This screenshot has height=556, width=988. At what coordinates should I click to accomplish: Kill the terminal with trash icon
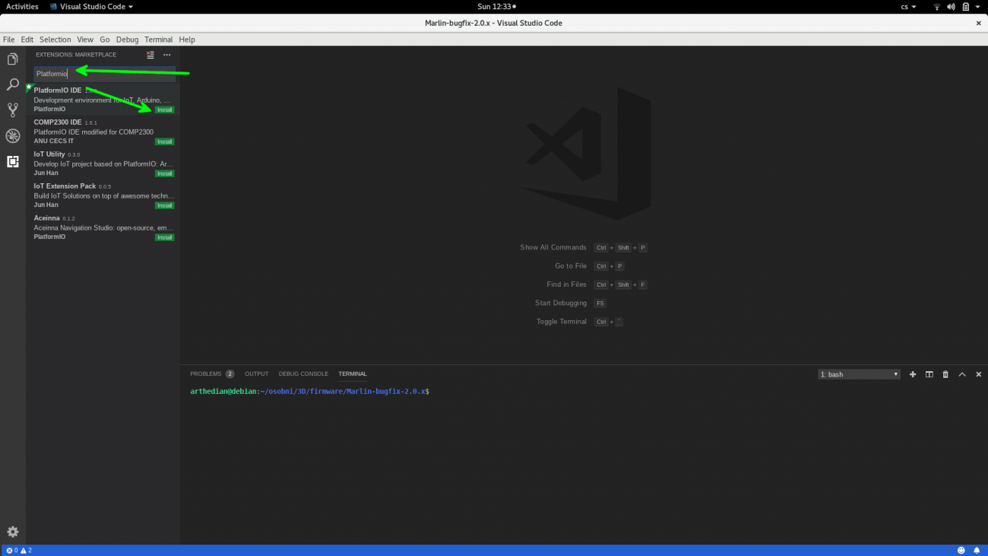[945, 374]
